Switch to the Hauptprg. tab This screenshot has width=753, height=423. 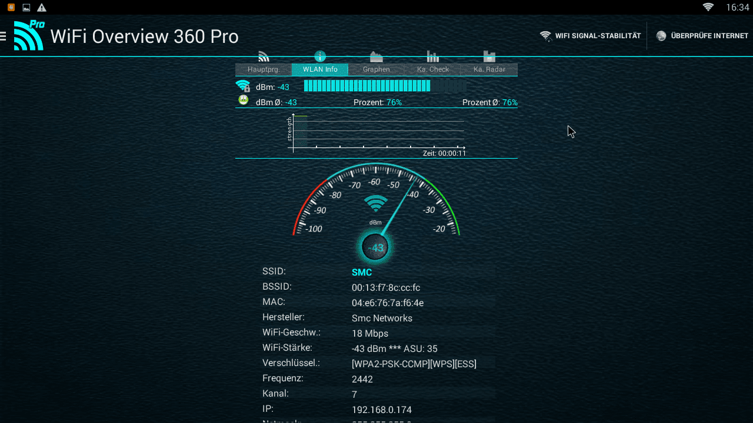point(263,69)
